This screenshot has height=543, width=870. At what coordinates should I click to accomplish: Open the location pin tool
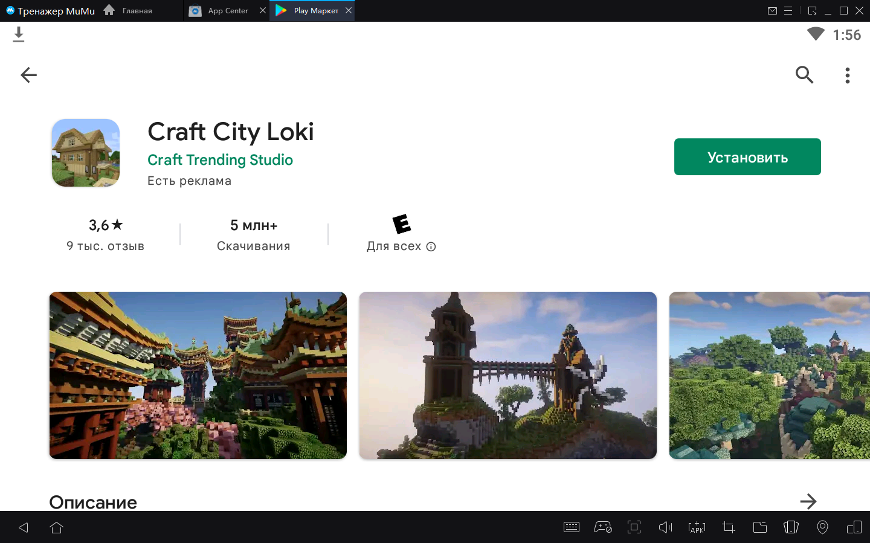(822, 527)
